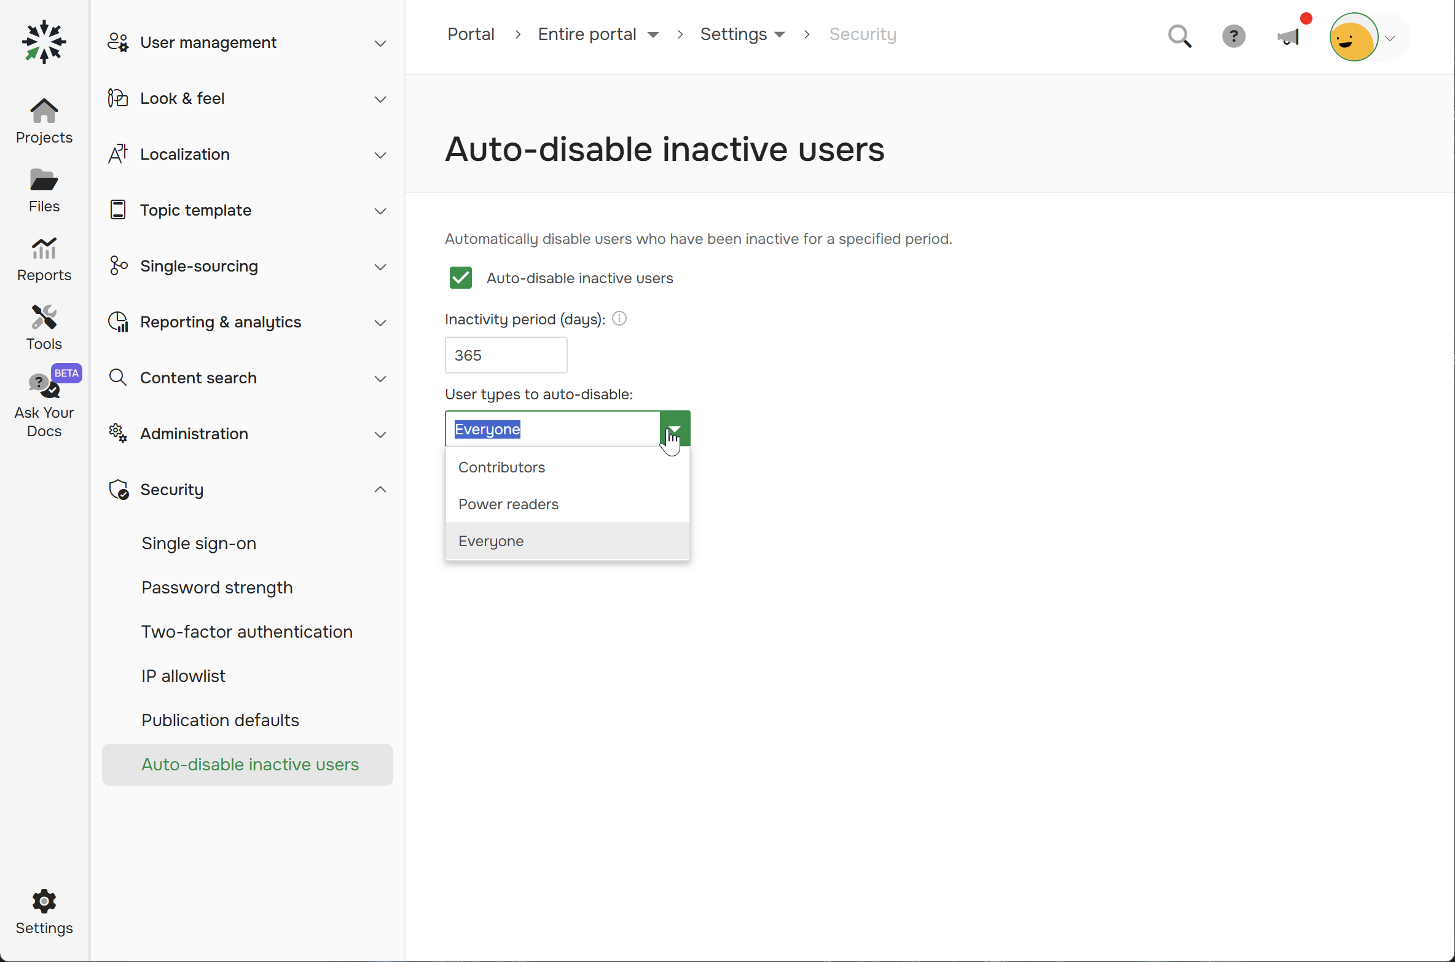Screen dimensions: 1455x962
Task: Open the Reports panel
Action: [44, 259]
